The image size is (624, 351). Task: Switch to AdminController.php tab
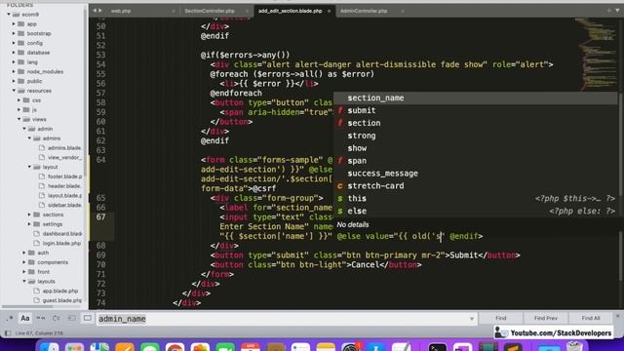(x=364, y=11)
